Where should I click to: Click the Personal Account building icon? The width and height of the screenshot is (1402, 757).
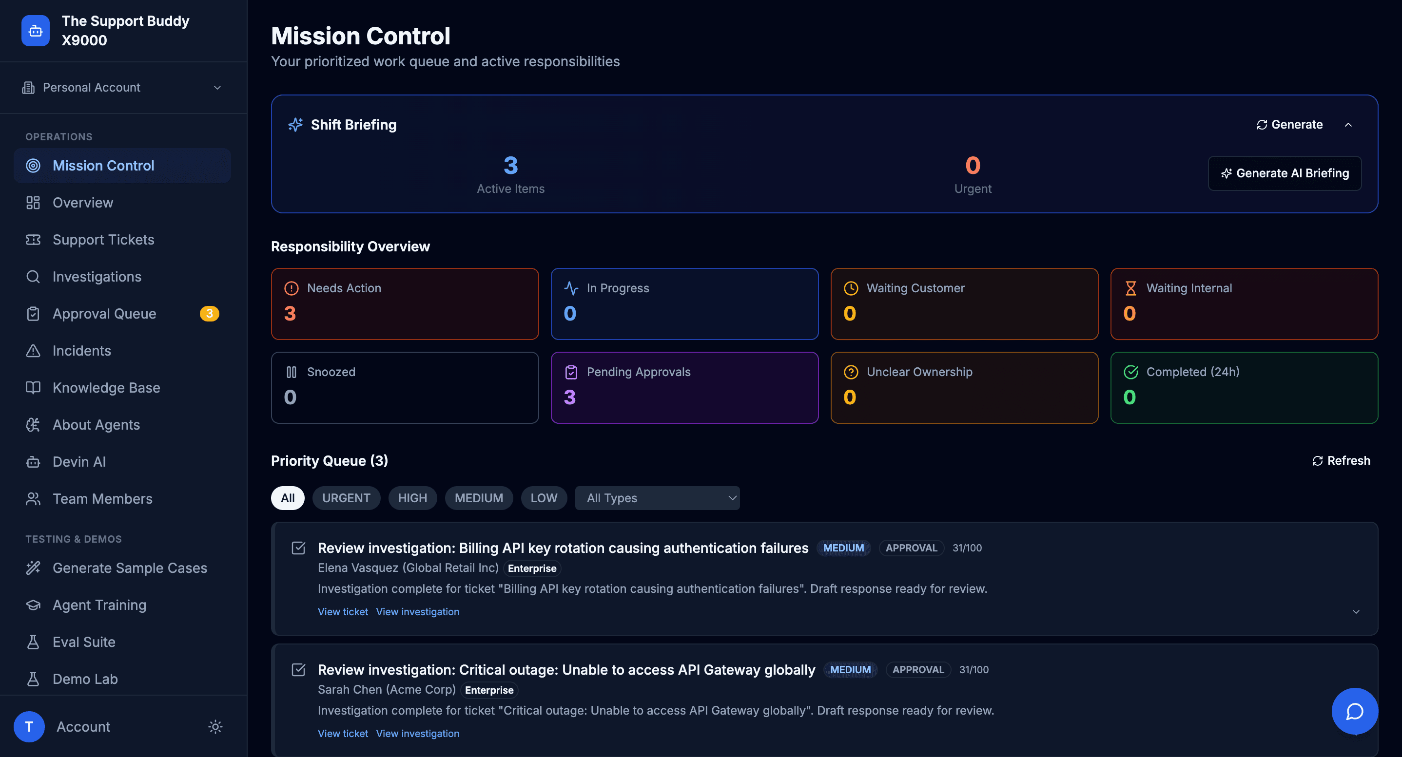[28, 88]
